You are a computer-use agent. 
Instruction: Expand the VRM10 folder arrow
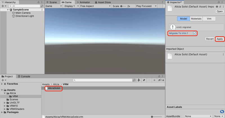pos(5,106)
